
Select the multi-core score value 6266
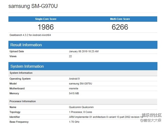pos(120,27)
